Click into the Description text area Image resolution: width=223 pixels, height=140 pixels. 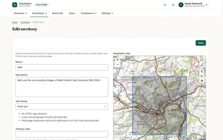click(x=62, y=87)
